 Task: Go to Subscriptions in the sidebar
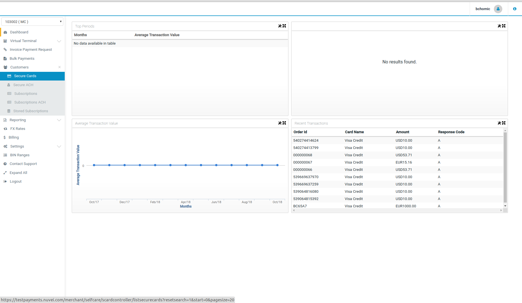[26, 93]
